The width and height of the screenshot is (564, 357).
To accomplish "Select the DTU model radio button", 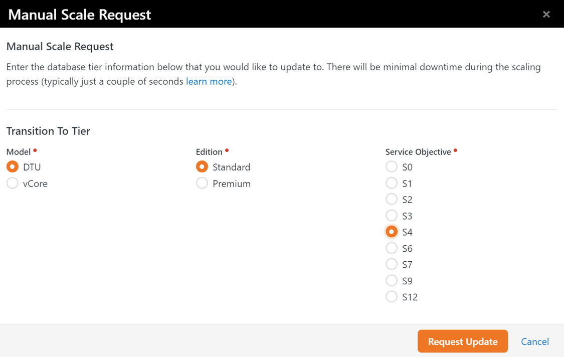I will point(13,166).
